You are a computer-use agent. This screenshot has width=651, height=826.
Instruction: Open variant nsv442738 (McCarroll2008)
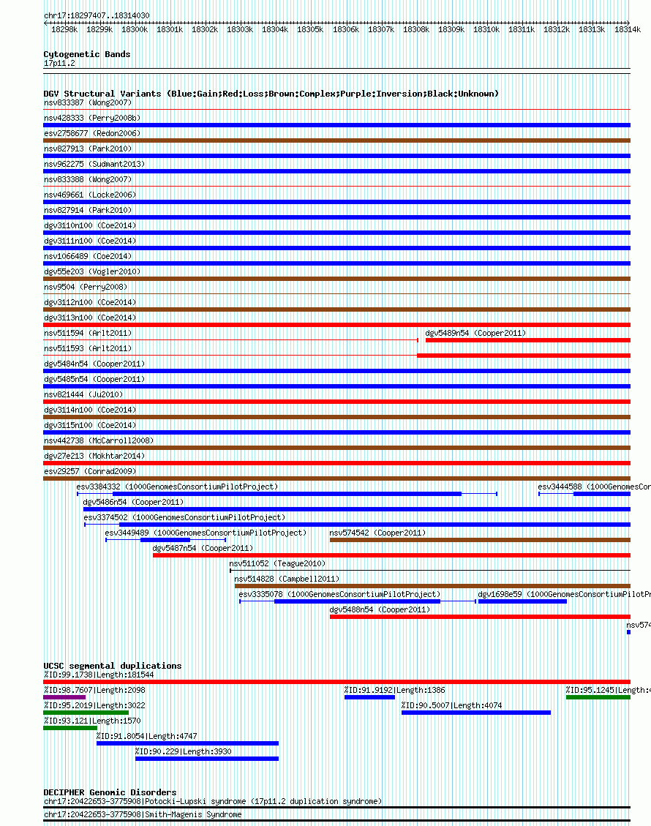pos(99,440)
